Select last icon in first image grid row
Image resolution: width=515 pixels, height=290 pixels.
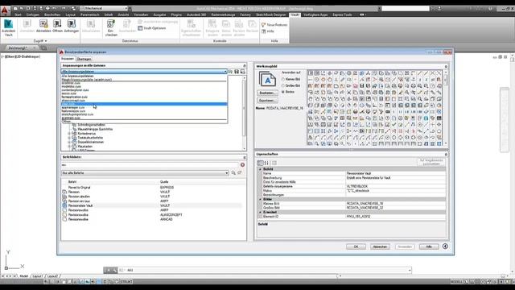pyautogui.click(x=439, y=73)
